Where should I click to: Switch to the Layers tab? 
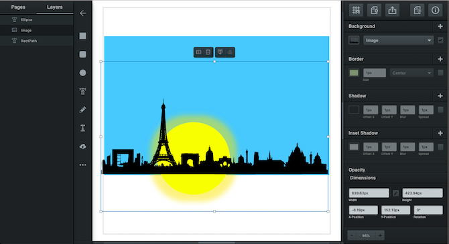click(x=54, y=7)
